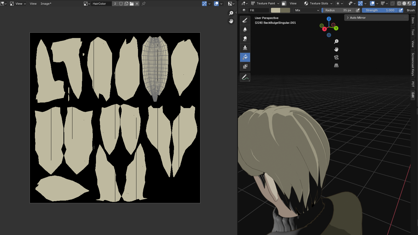Adjust the Radius slider field
This screenshot has height=235, width=418.
point(338,10)
